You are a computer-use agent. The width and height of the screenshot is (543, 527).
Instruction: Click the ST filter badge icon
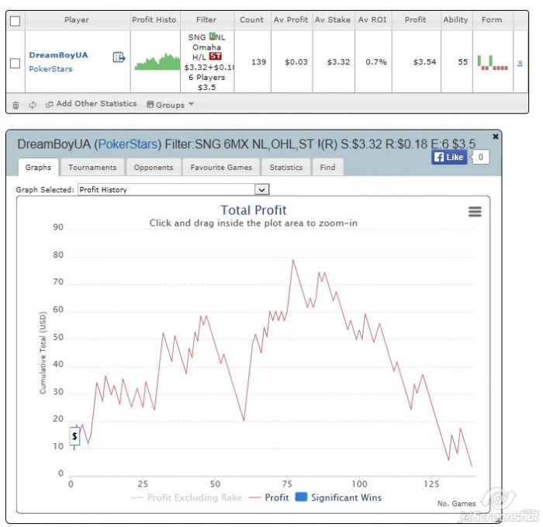click(215, 56)
